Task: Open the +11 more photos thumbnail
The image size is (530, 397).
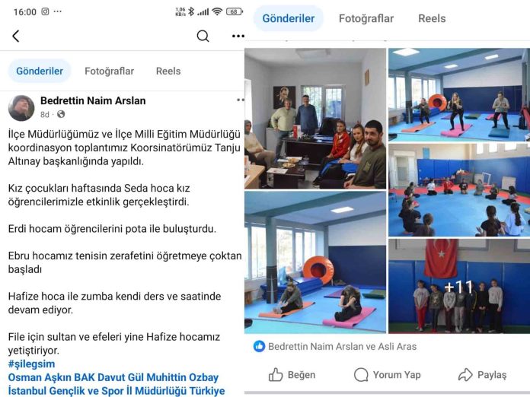Action: pos(459,286)
